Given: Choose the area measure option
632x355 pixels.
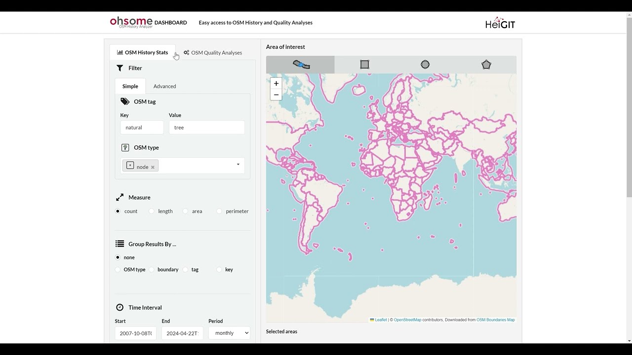Looking at the screenshot, I should (186, 211).
